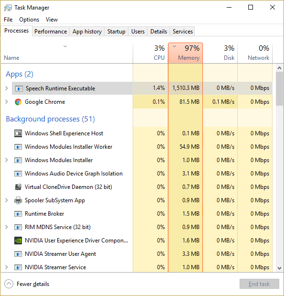This screenshot has height=296, width=284.
Task: Select Windows Audio Device Graph Isolation name
Action: [x=74, y=174]
